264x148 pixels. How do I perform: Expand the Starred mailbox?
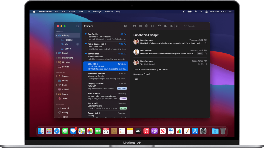pyautogui.click(x=57, y=76)
